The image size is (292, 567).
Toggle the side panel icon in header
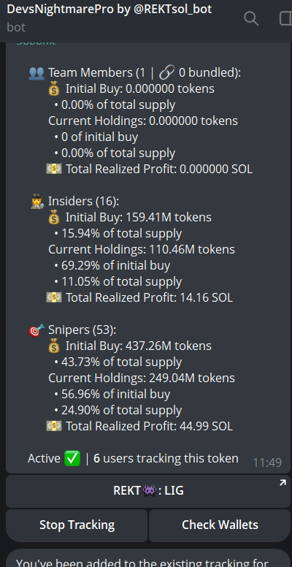point(286,18)
